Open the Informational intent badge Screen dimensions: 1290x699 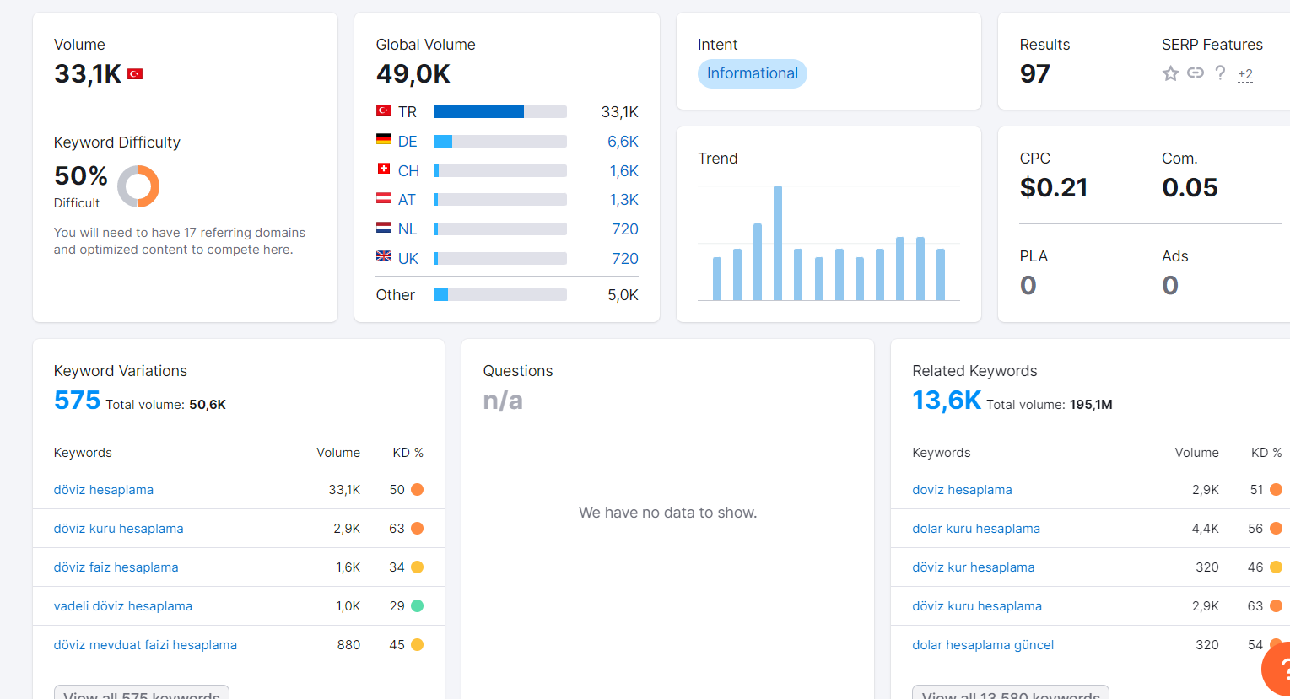click(x=753, y=73)
